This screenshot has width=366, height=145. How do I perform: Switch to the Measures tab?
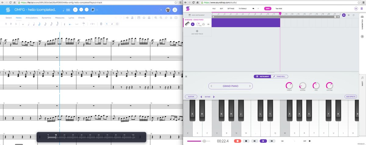click(60, 18)
